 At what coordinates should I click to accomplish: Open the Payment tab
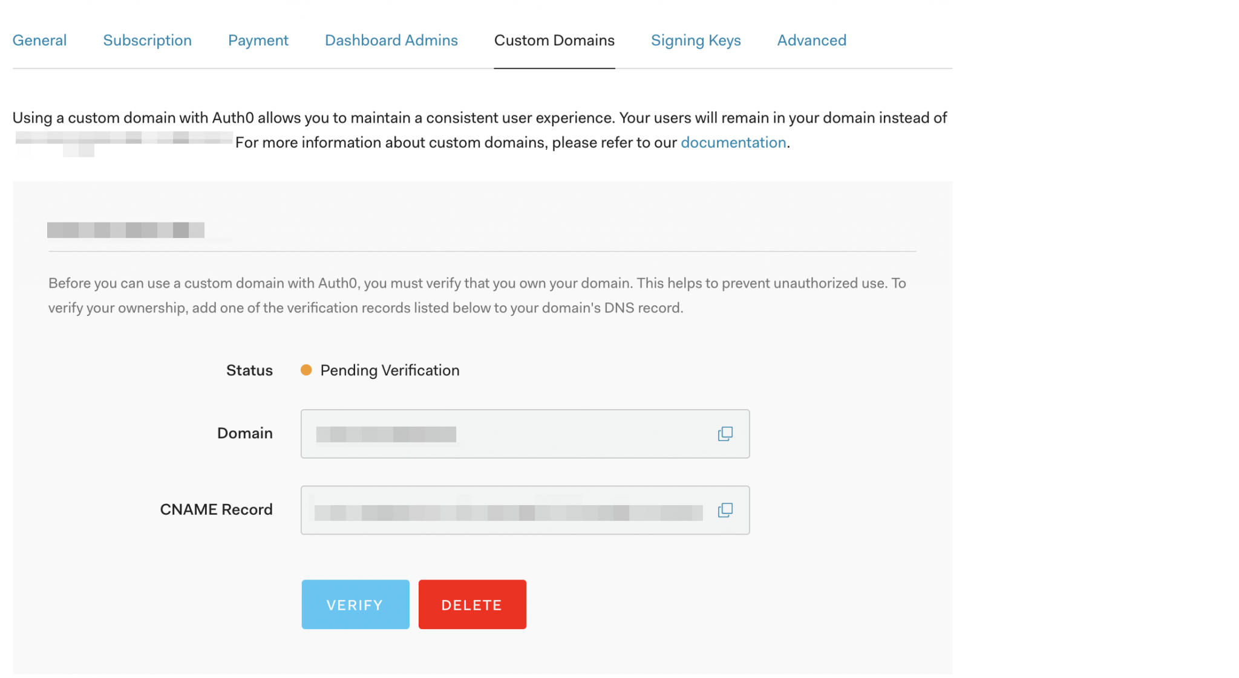point(258,40)
